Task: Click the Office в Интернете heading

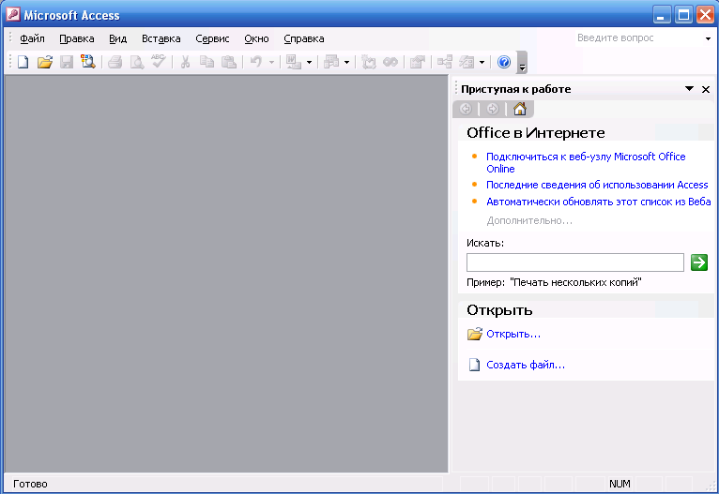Action: pos(536,133)
